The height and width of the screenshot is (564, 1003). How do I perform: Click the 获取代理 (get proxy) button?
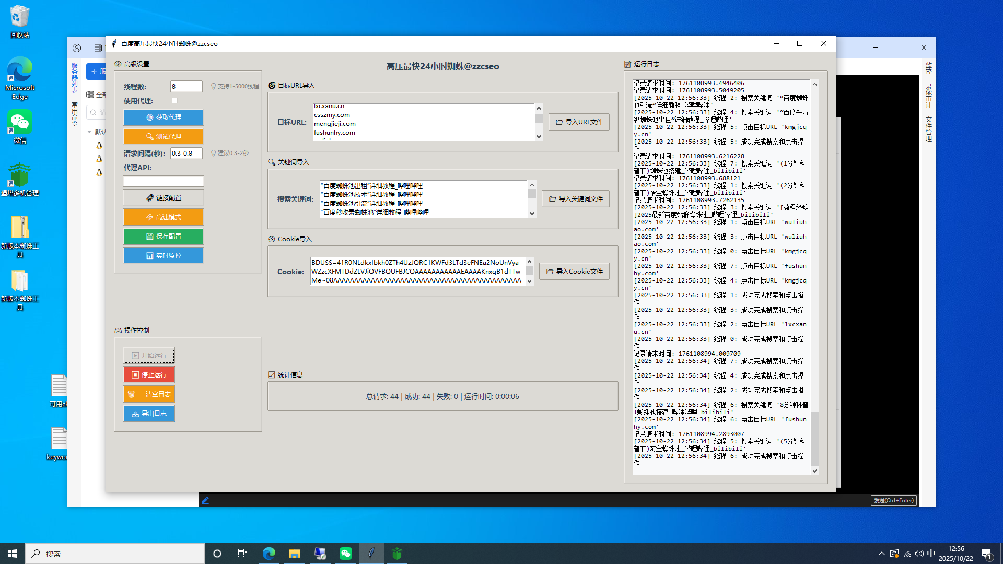coord(164,118)
